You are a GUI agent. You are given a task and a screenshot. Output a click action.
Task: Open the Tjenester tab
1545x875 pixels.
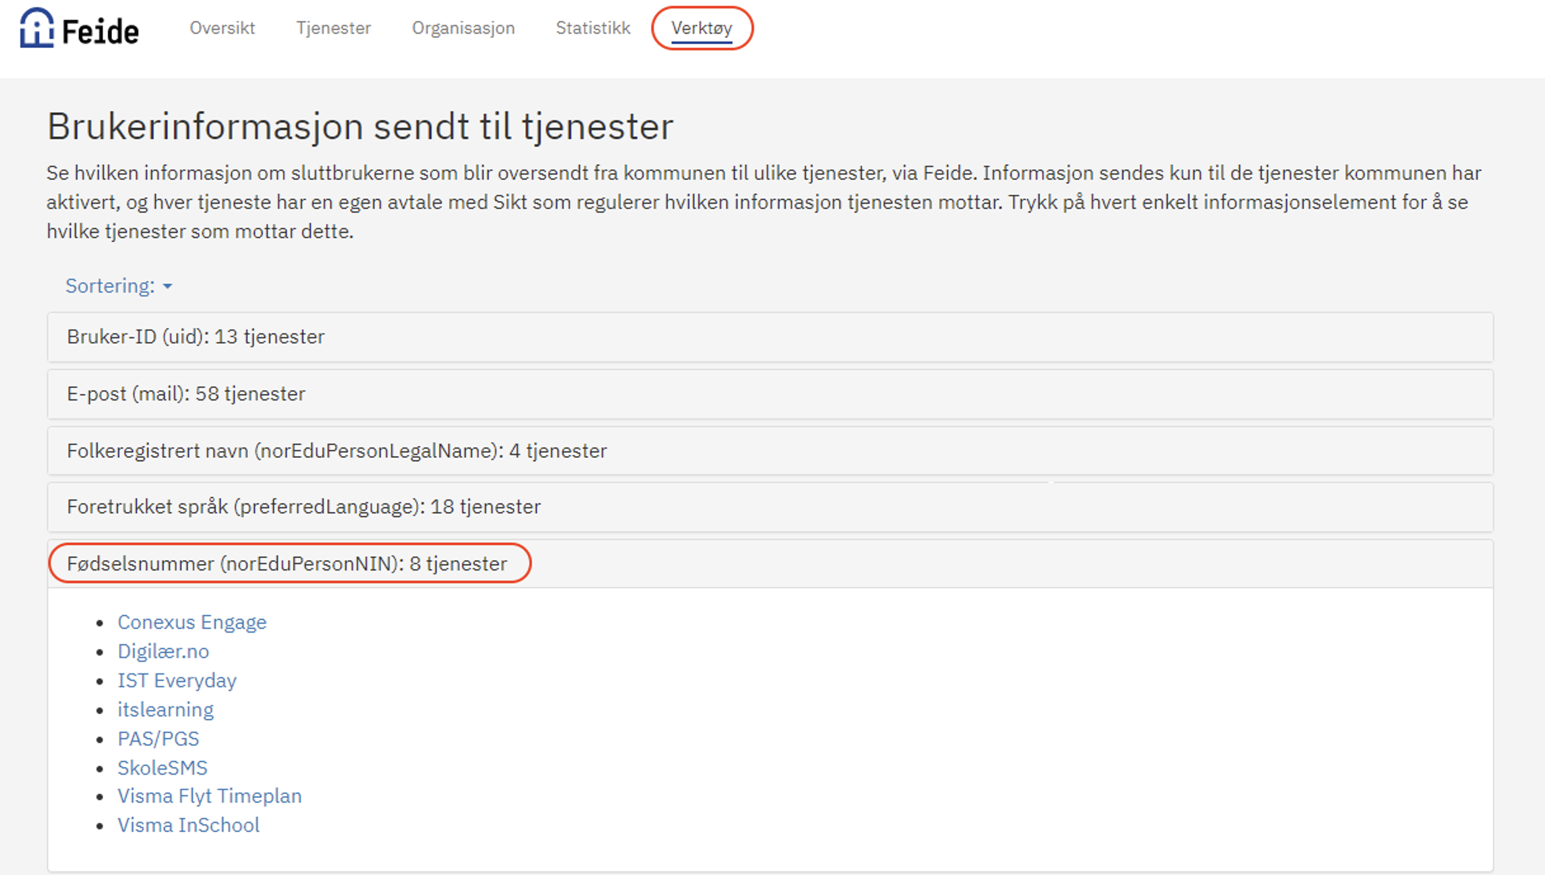click(334, 28)
